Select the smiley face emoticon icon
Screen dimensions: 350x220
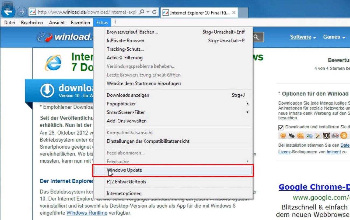[283, 136]
